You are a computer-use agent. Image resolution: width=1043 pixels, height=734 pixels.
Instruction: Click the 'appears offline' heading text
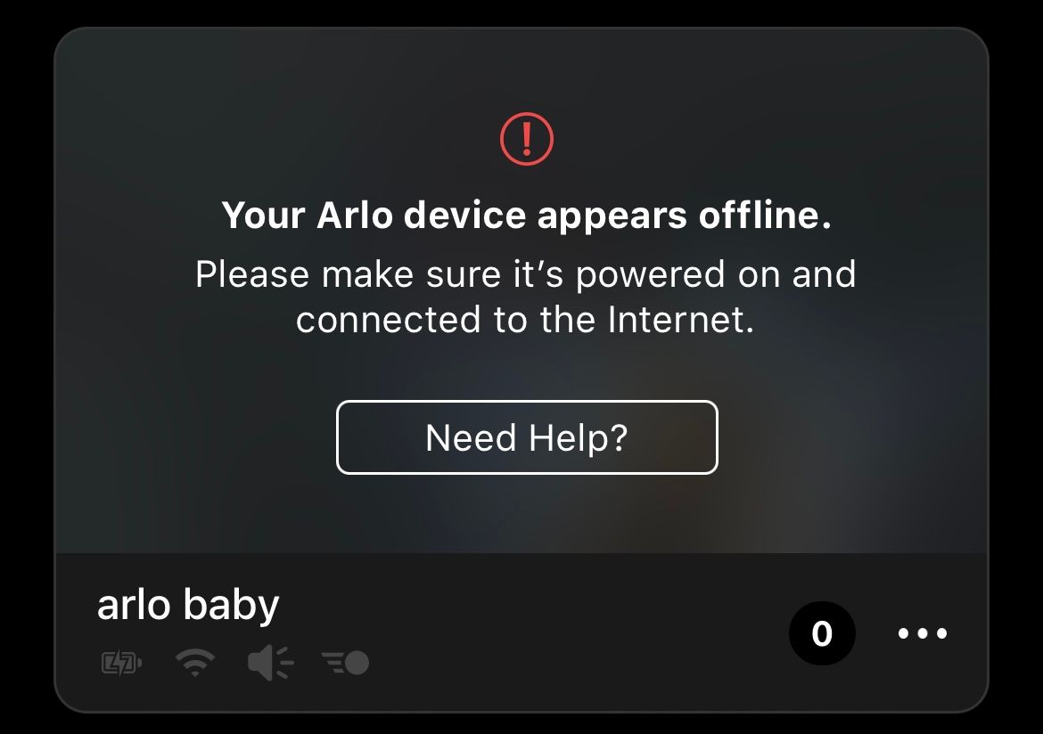click(685, 216)
